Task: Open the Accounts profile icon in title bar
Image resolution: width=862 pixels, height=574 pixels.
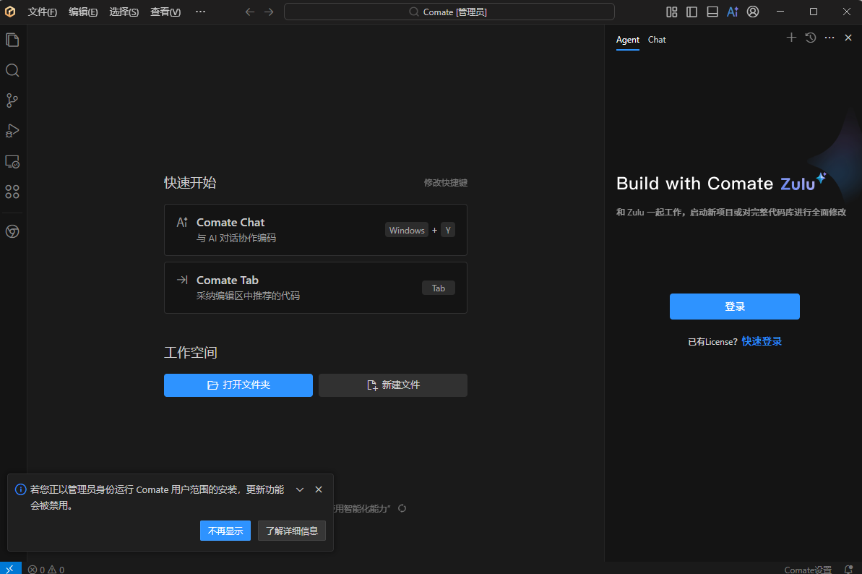Action: click(x=753, y=12)
